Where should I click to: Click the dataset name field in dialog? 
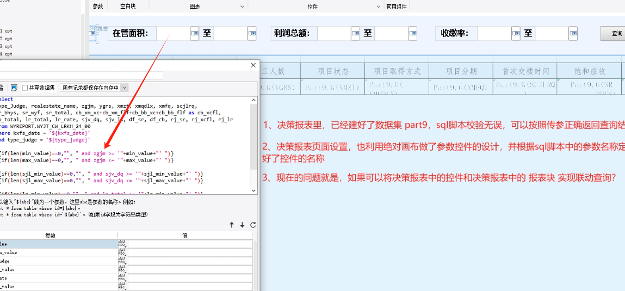(81, 76)
